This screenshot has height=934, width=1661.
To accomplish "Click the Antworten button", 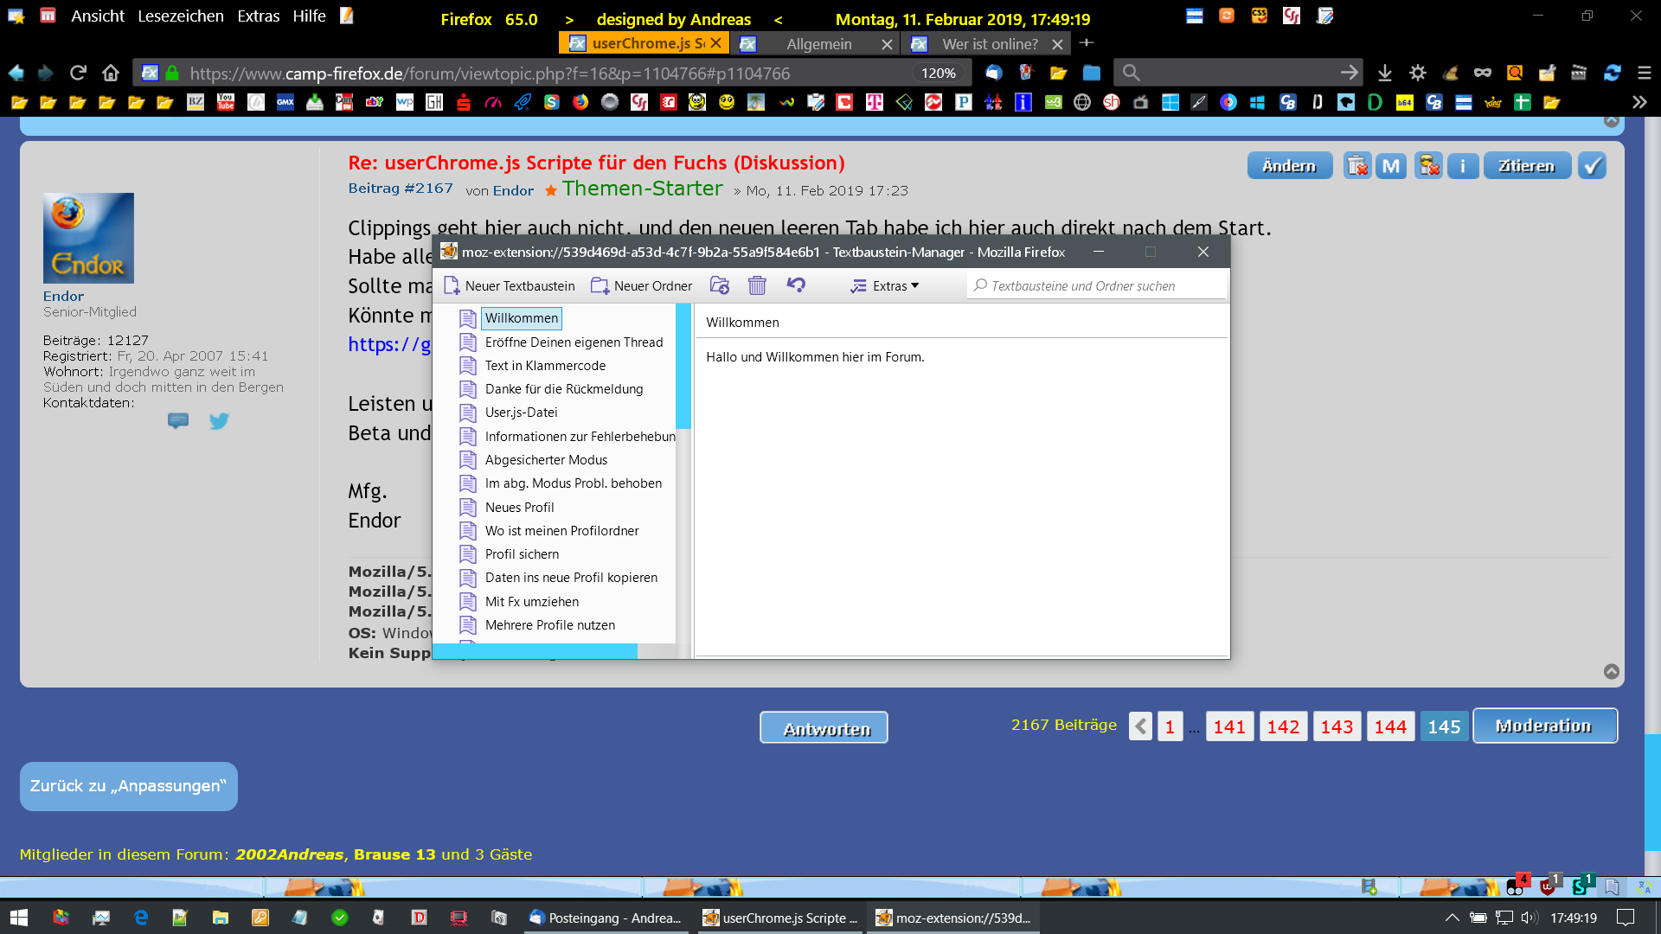I will [824, 728].
